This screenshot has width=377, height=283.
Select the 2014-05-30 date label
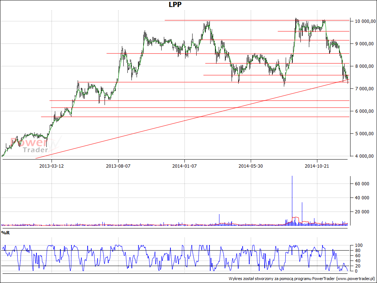coord(251,166)
